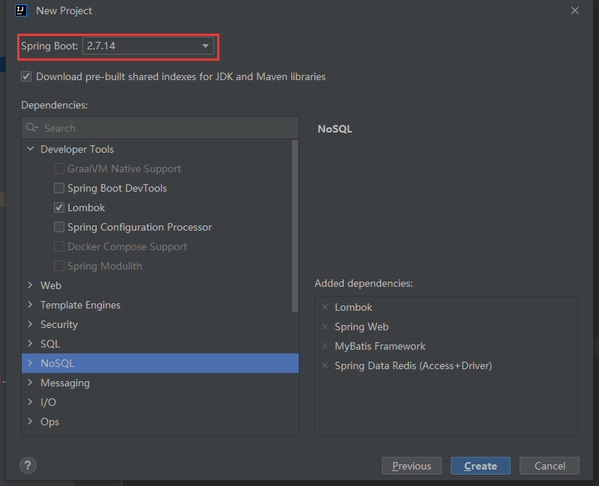Uncheck the Lombok dependency
Screen dimensions: 599x486
[x=59, y=207]
